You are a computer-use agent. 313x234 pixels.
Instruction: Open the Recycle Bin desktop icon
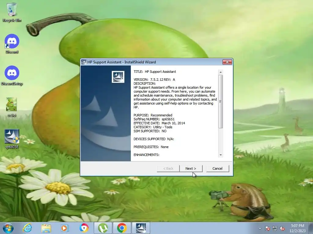tap(12, 12)
